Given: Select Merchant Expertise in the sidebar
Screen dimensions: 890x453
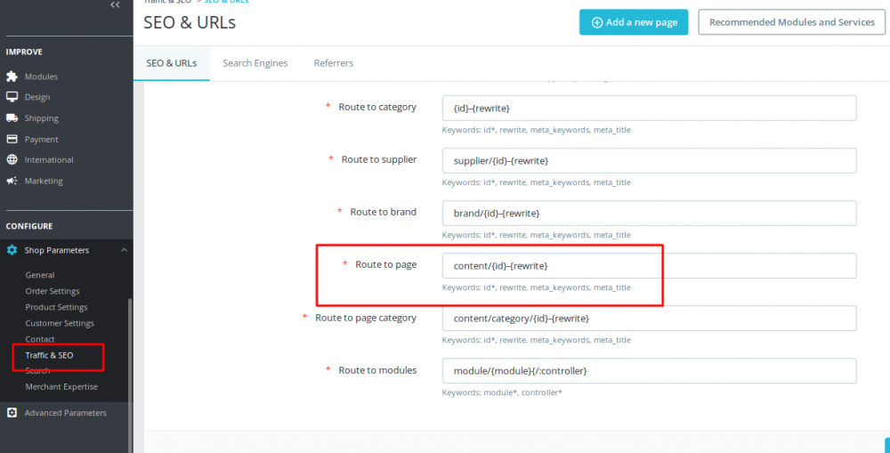Looking at the screenshot, I should point(61,387).
